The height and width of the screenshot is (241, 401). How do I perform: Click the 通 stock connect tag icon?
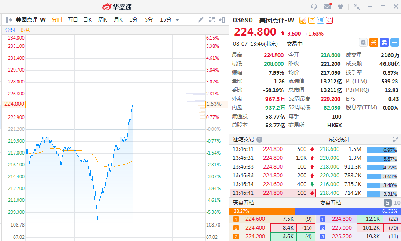point(321,20)
